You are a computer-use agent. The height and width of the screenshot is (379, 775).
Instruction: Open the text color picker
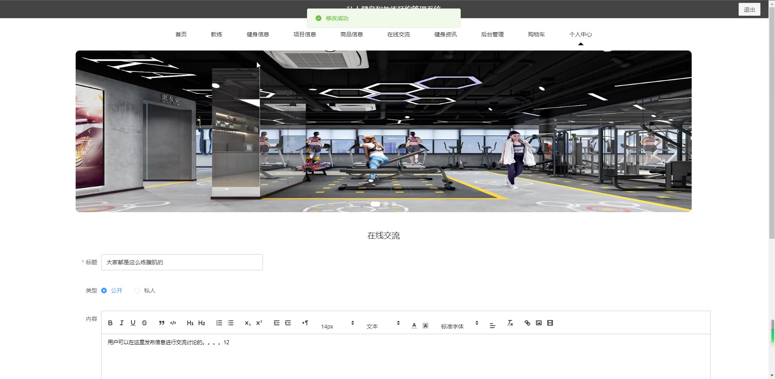(x=414, y=325)
